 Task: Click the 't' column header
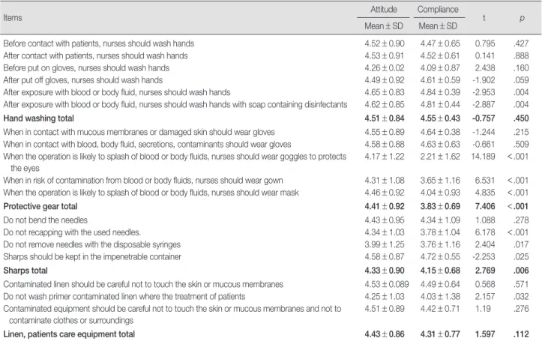click(484, 18)
